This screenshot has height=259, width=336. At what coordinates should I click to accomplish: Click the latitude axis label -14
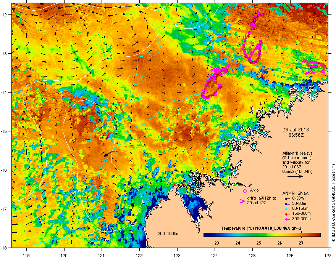click(x=4, y=92)
